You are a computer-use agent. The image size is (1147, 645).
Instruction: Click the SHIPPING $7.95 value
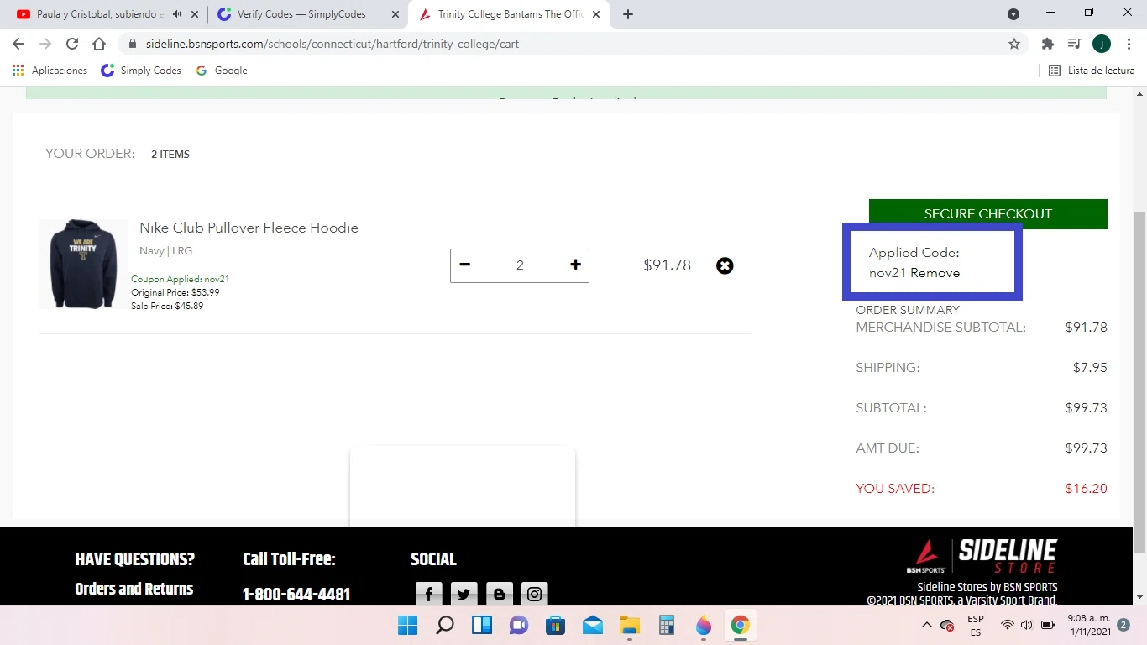pyautogui.click(x=1090, y=368)
